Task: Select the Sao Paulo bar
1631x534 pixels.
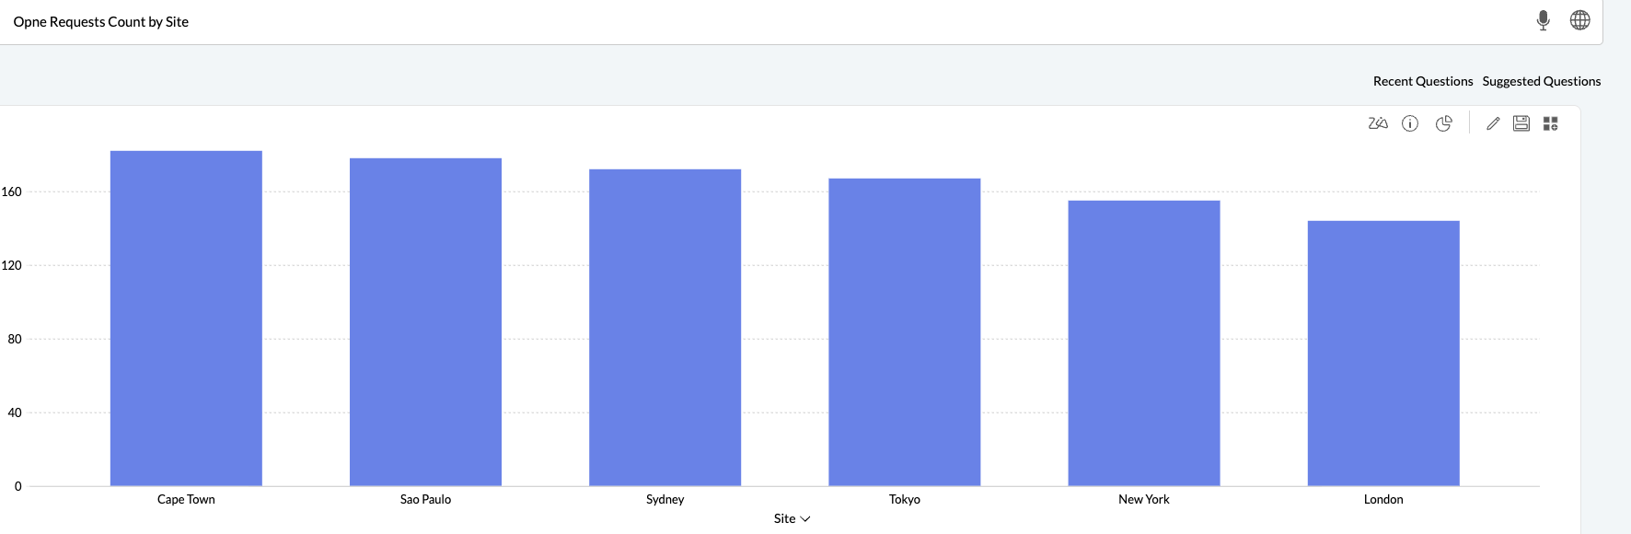Action: click(x=425, y=322)
